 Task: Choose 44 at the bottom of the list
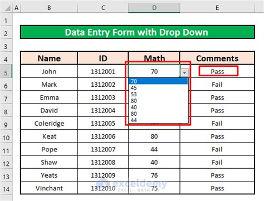pos(158,120)
